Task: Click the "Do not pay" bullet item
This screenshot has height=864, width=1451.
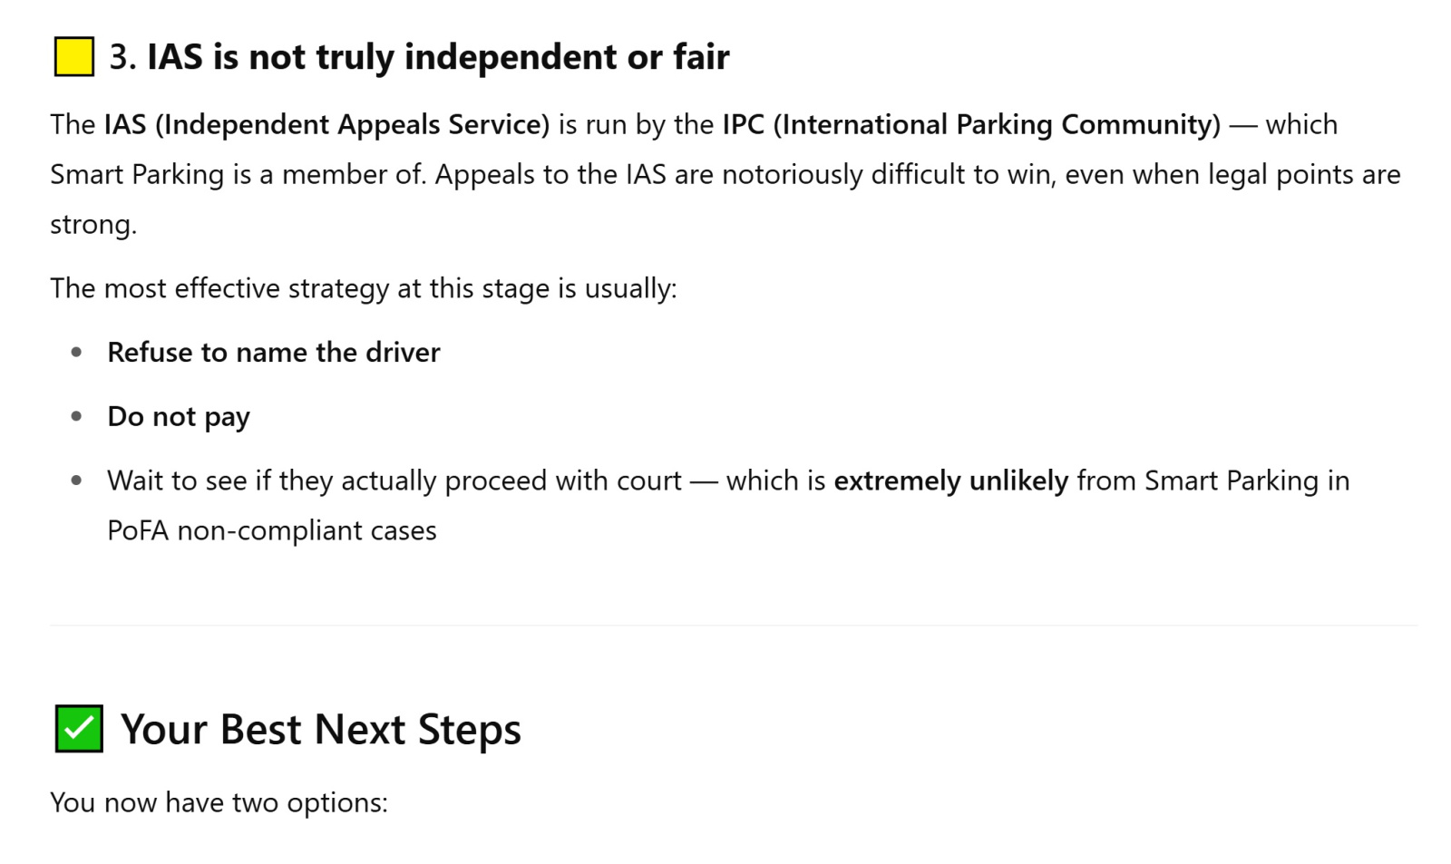Action: click(179, 417)
